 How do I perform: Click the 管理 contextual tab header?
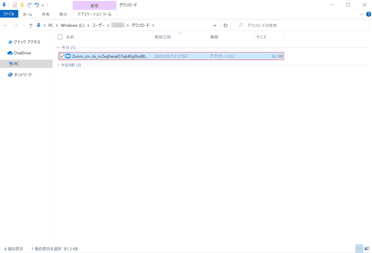pyautogui.click(x=94, y=5)
